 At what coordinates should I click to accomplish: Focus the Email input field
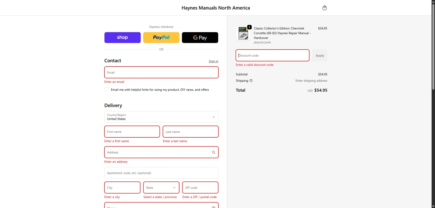[x=161, y=72]
